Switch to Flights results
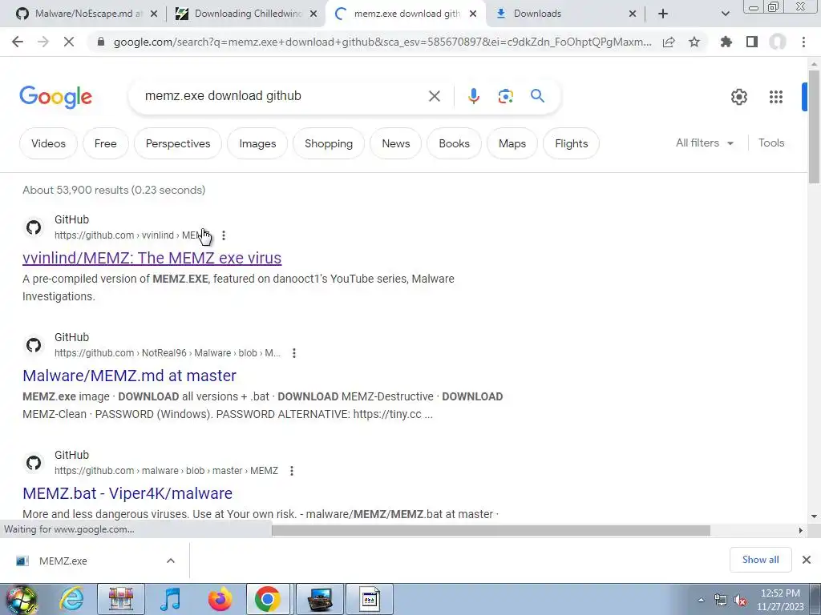 571,143
